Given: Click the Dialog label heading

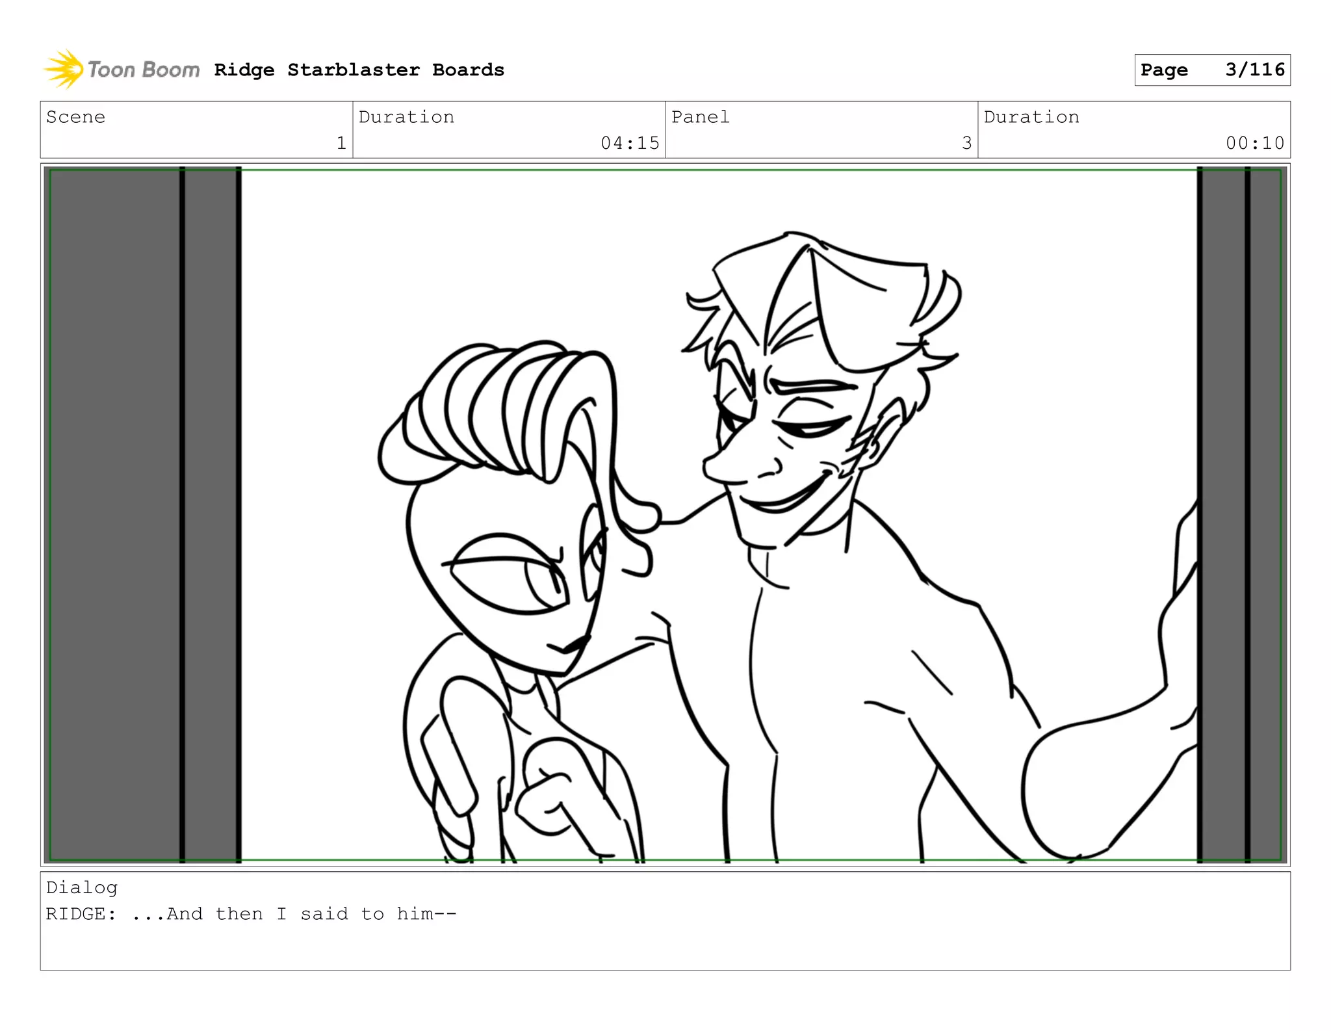Looking at the screenshot, I should [82, 887].
